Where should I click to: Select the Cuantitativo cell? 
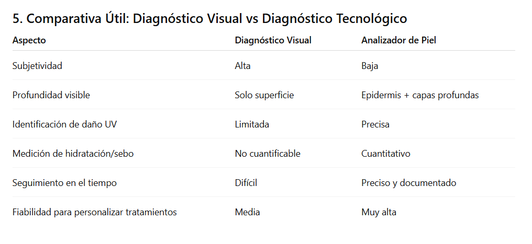pos(386,154)
